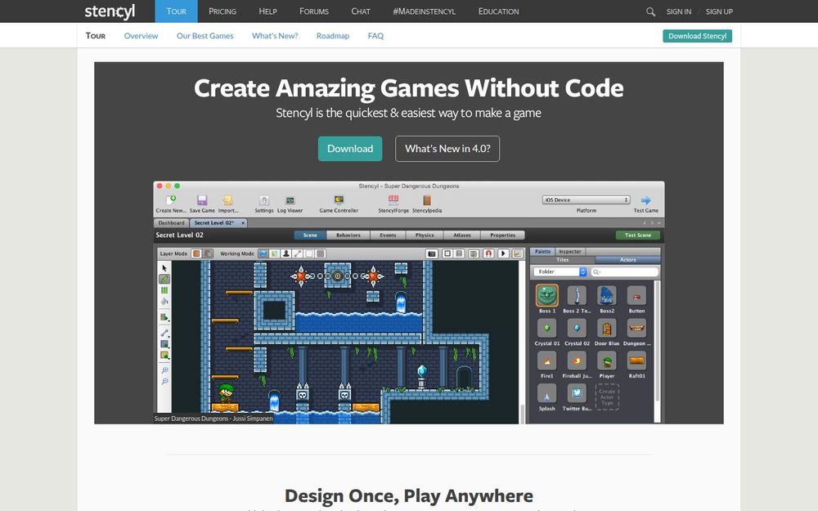This screenshot has width=818, height=511.
Task: Open the Dashboard tab
Action: click(171, 222)
